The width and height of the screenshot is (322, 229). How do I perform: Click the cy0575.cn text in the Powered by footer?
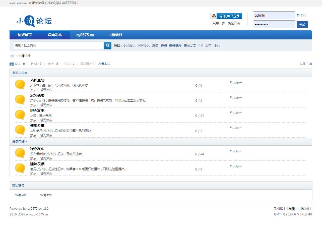34,208
